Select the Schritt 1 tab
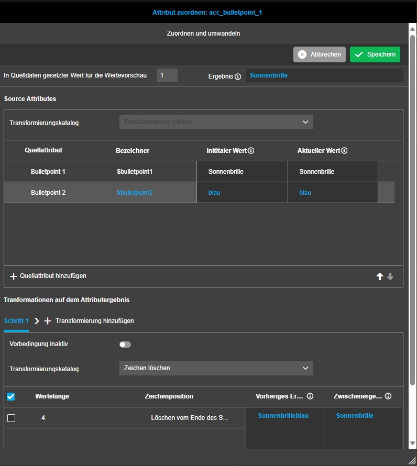The image size is (417, 466). 16,321
